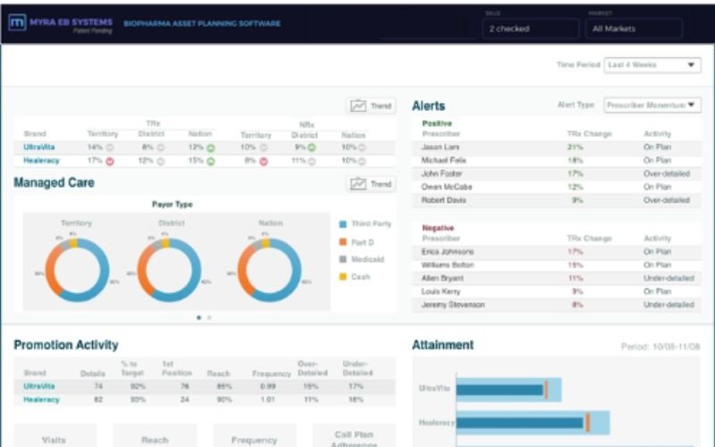Click Healeracy NRx Nation status indicator
The height and width of the screenshot is (447, 715).
point(362,162)
